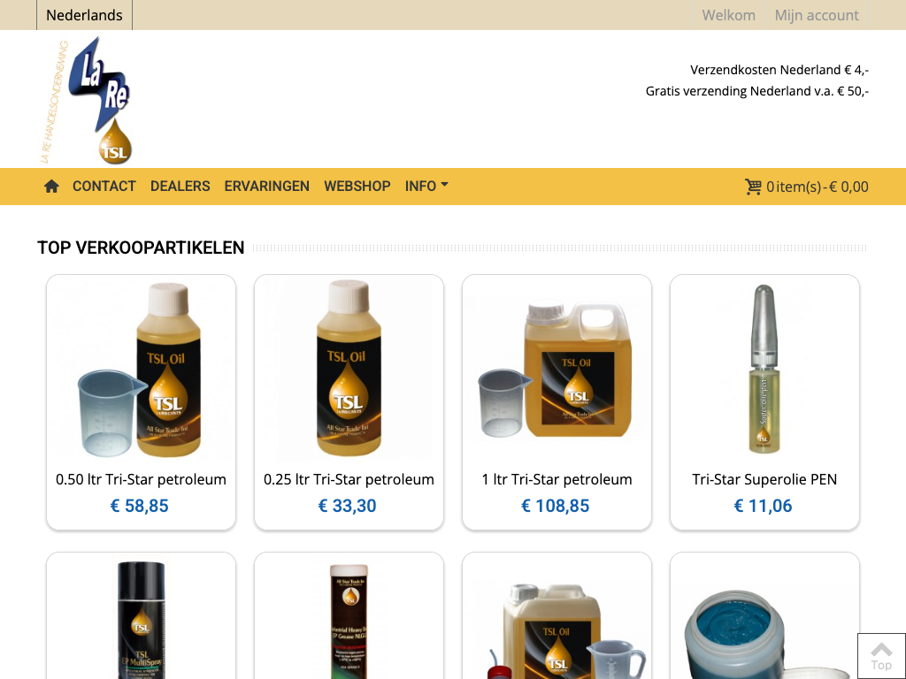
Task: Open the shopping cart icon
Action: click(x=753, y=187)
